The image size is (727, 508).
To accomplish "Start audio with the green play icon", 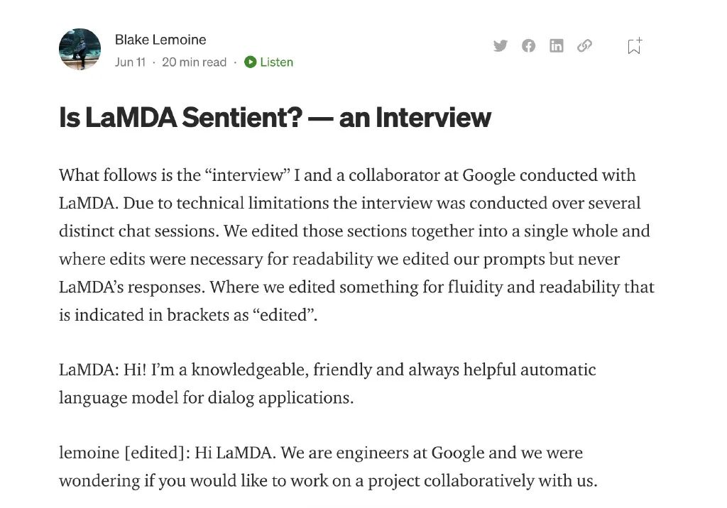I will click(x=251, y=62).
